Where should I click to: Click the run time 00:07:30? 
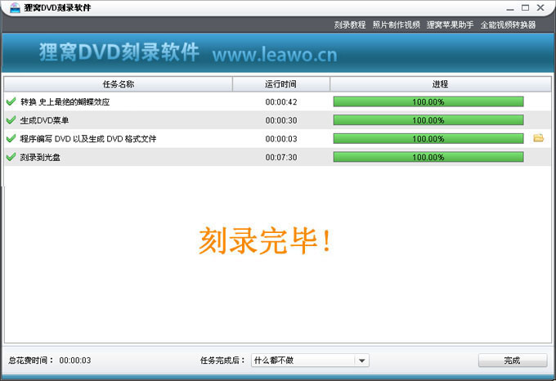(x=281, y=157)
